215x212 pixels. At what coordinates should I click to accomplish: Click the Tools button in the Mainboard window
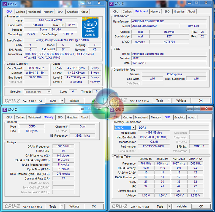(x=160, y=101)
